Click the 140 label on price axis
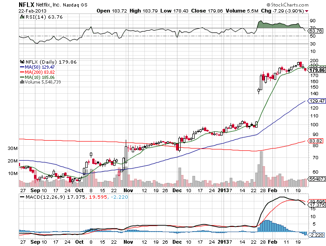Viewport: 326px width, 246px height. click(x=314, y=93)
